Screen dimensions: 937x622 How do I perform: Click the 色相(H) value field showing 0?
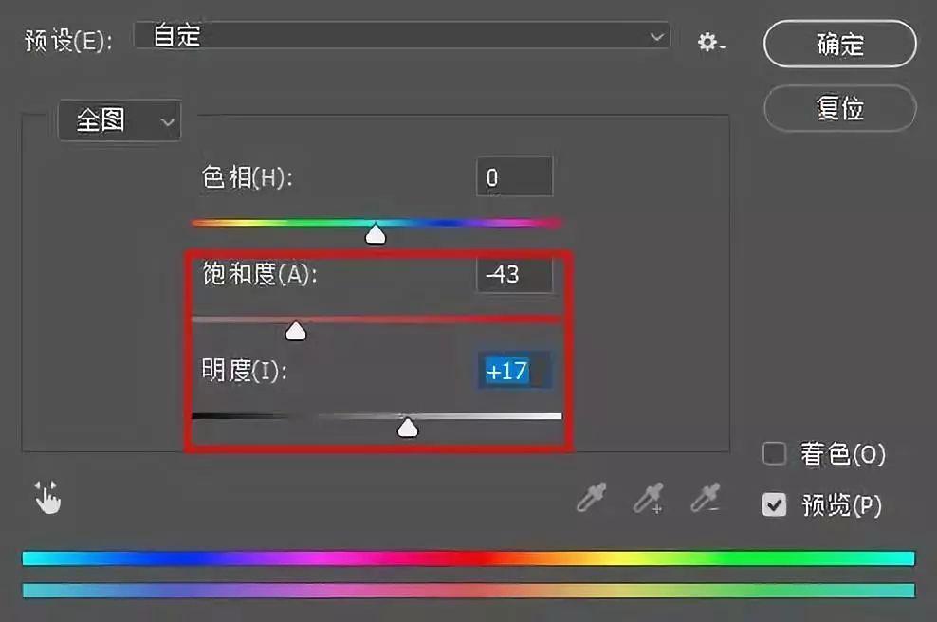pyautogui.click(x=515, y=176)
